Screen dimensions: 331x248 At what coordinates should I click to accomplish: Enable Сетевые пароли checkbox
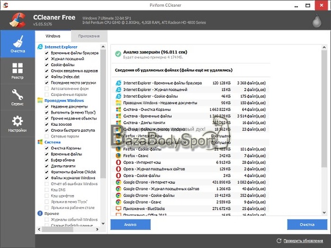pyautogui.click(x=47, y=136)
